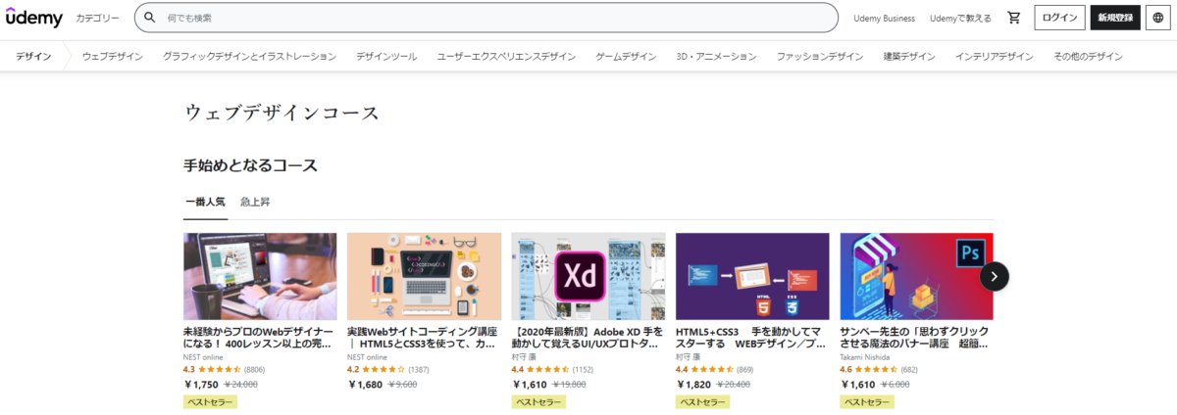Click instructor name Takami Nishida
Image resolution: width=1177 pixels, height=415 pixels.
point(865,357)
